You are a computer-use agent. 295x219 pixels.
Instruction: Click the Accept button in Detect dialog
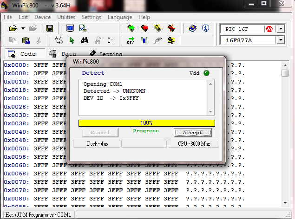click(193, 133)
